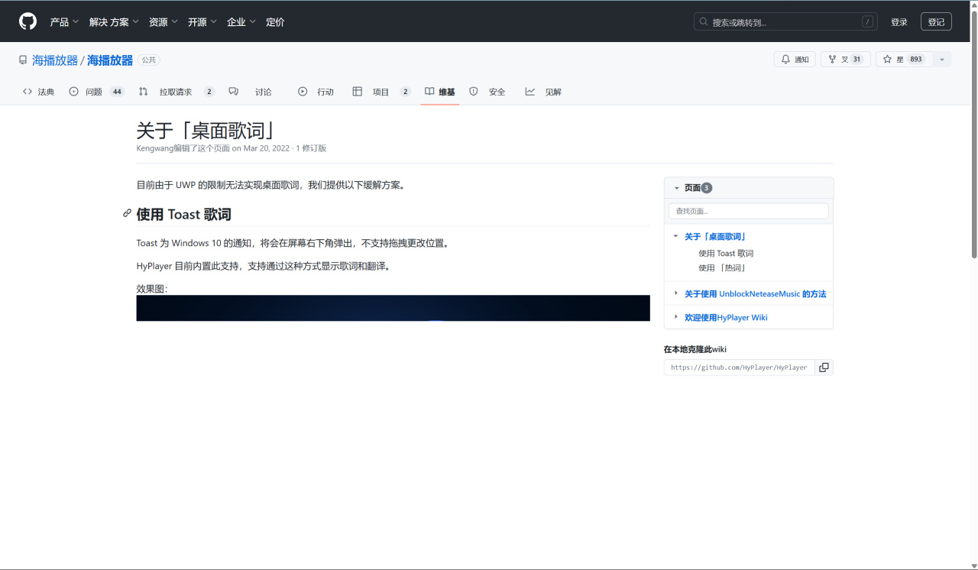Jump to 使用 Toast 歌词 in the sidebar
Screen dimensions: 978x570
click(726, 253)
